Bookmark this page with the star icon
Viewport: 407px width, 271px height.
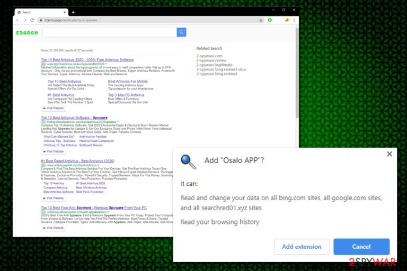pos(261,20)
